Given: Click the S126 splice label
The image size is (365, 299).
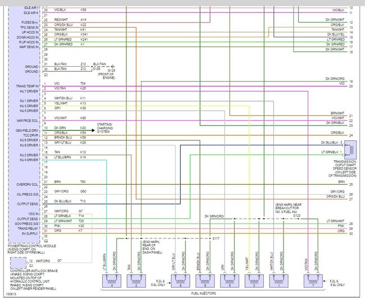Looking at the screenshot, I should tap(97, 69).
